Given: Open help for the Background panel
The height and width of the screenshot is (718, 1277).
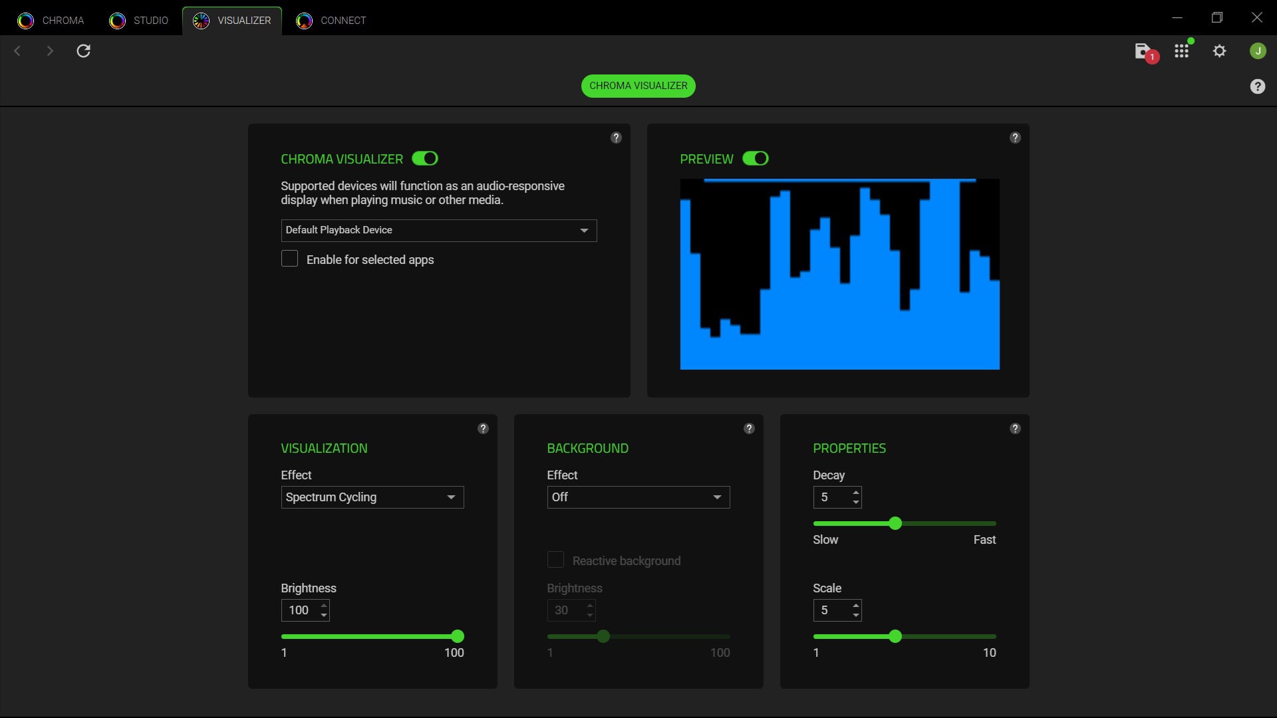Looking at the screenshot, I should click(749, 429).
